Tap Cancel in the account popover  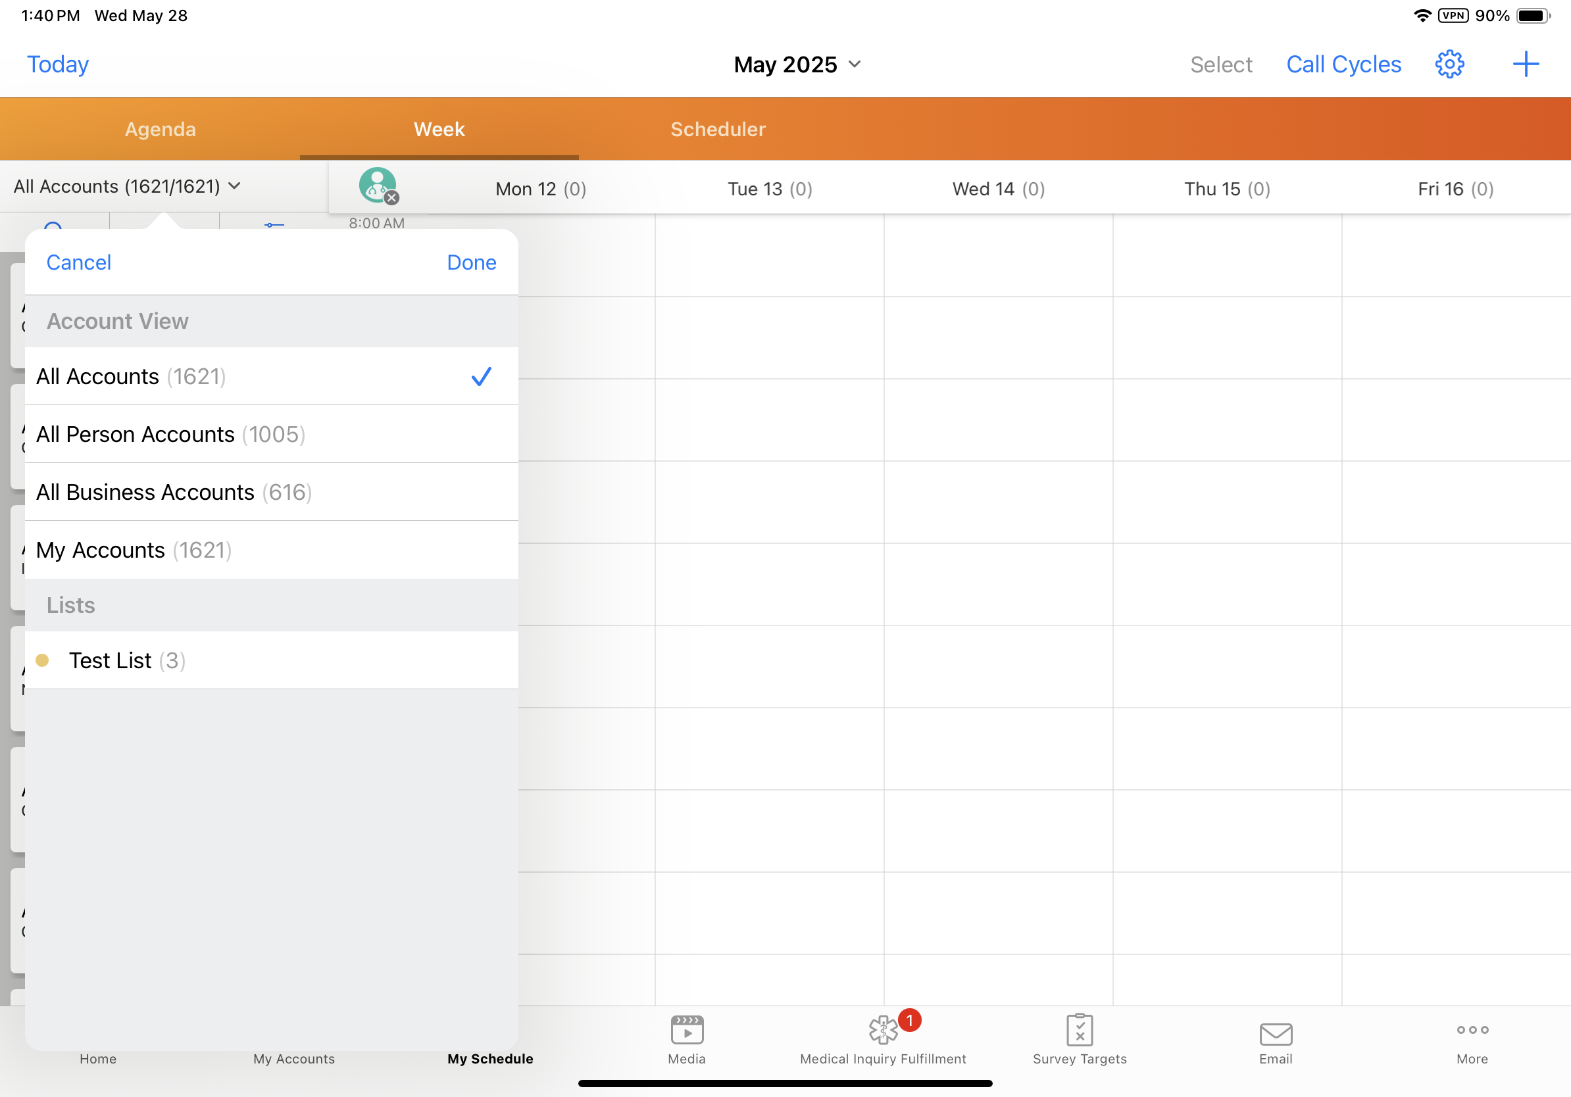[79, 262]
